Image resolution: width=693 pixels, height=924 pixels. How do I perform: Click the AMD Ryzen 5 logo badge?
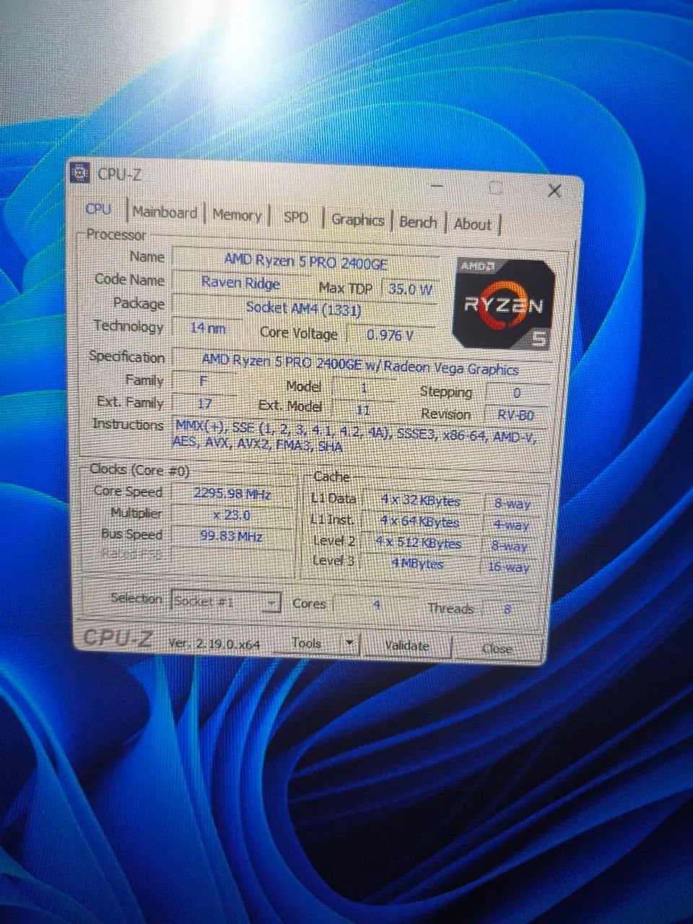point(504,305)
